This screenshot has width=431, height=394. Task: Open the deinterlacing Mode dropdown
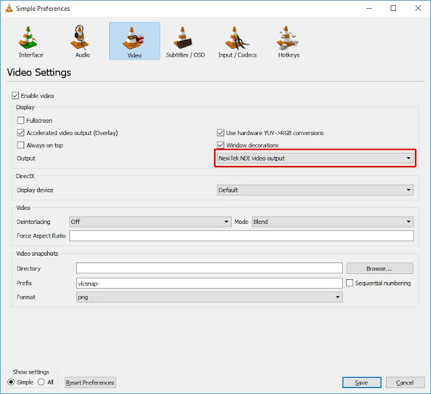pos(333,222)
